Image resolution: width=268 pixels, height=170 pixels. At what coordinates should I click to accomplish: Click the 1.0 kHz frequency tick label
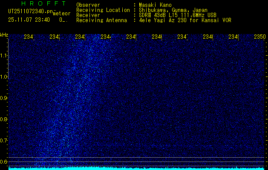click(x=3, y=77)
